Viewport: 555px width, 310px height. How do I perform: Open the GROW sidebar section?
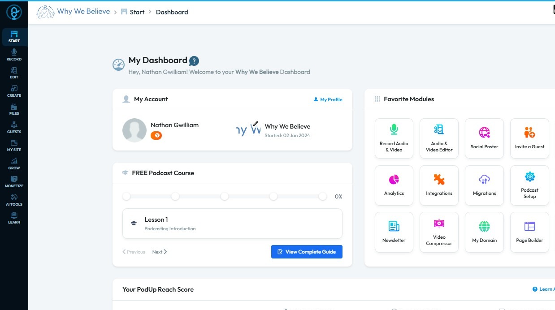coord(14,164)
